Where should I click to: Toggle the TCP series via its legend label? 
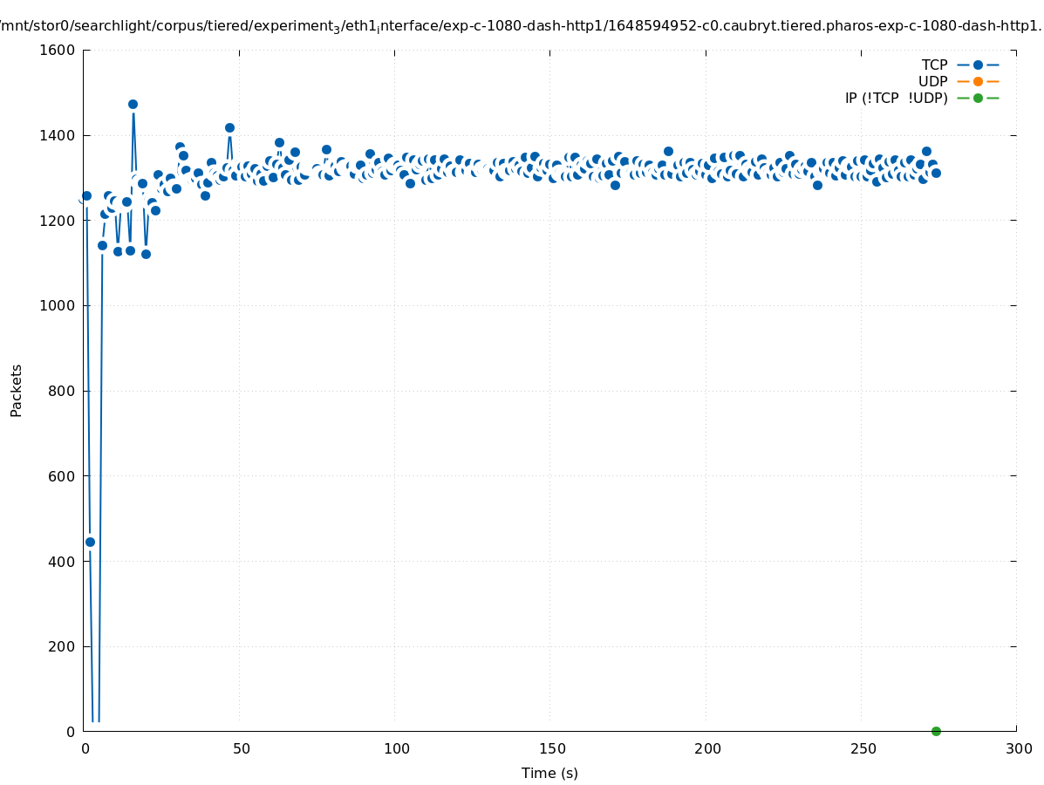click(x=934, y=65)
